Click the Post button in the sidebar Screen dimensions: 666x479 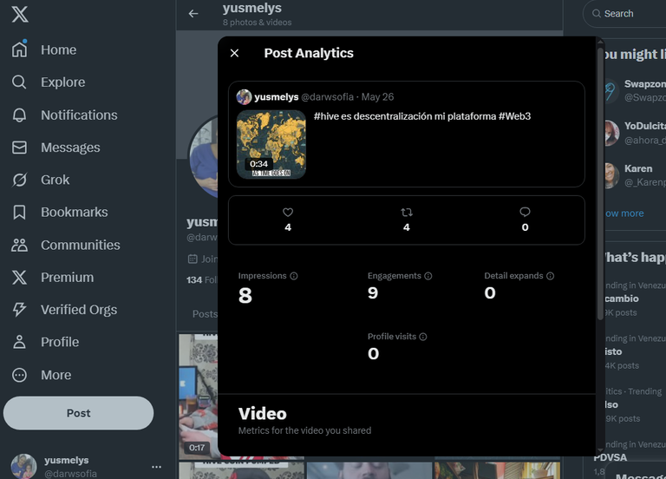pyautogui.click(x=79, y=413)
